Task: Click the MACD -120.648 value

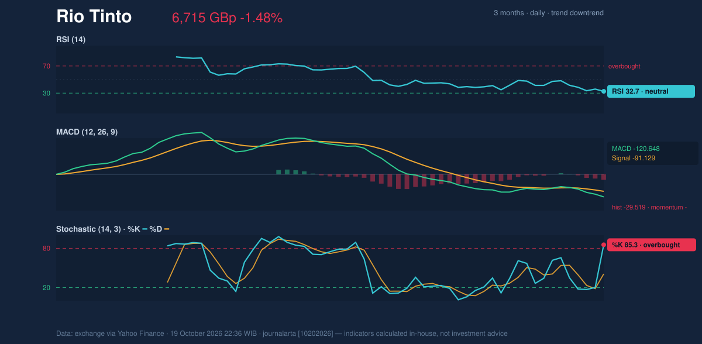Action: coord(636,149)
